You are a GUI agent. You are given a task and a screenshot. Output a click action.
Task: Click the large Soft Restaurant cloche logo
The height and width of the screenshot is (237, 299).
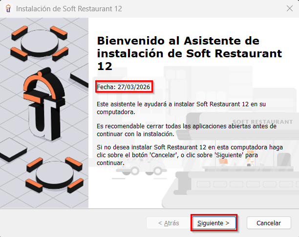pyautogui.click(x=44, y=103)
